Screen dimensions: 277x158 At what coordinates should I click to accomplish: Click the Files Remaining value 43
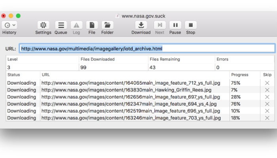click(x=152, y=68)
